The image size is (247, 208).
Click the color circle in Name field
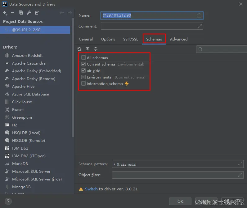(199, 15)
